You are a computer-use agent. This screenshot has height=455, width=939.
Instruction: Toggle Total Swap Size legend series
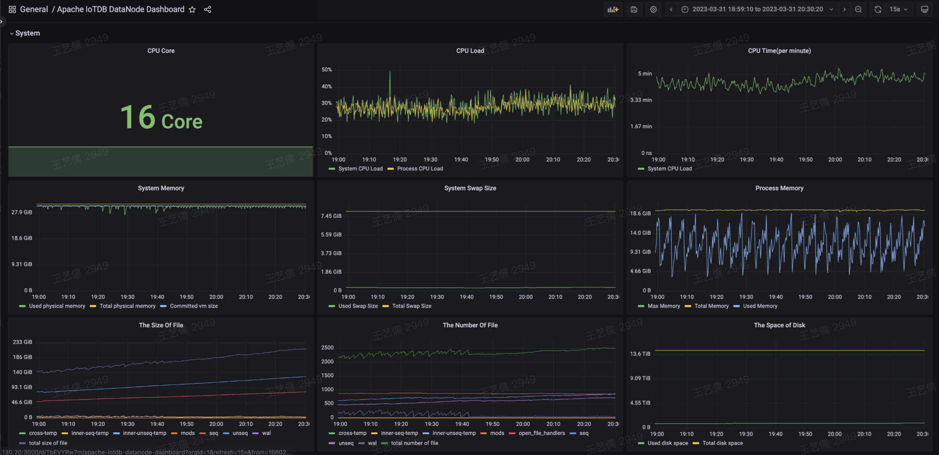point(411,306)
